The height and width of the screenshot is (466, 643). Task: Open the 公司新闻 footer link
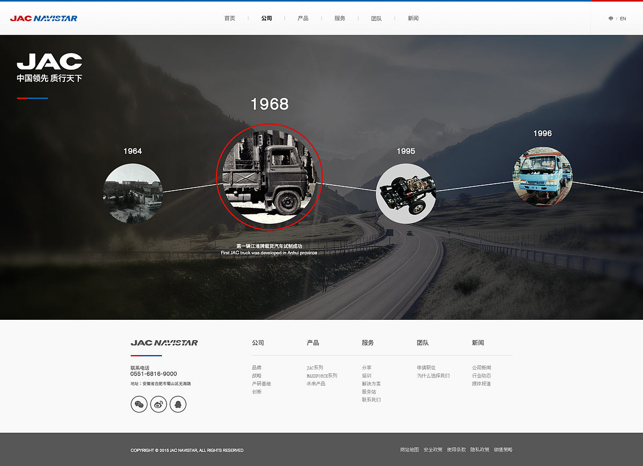point(482,368)
